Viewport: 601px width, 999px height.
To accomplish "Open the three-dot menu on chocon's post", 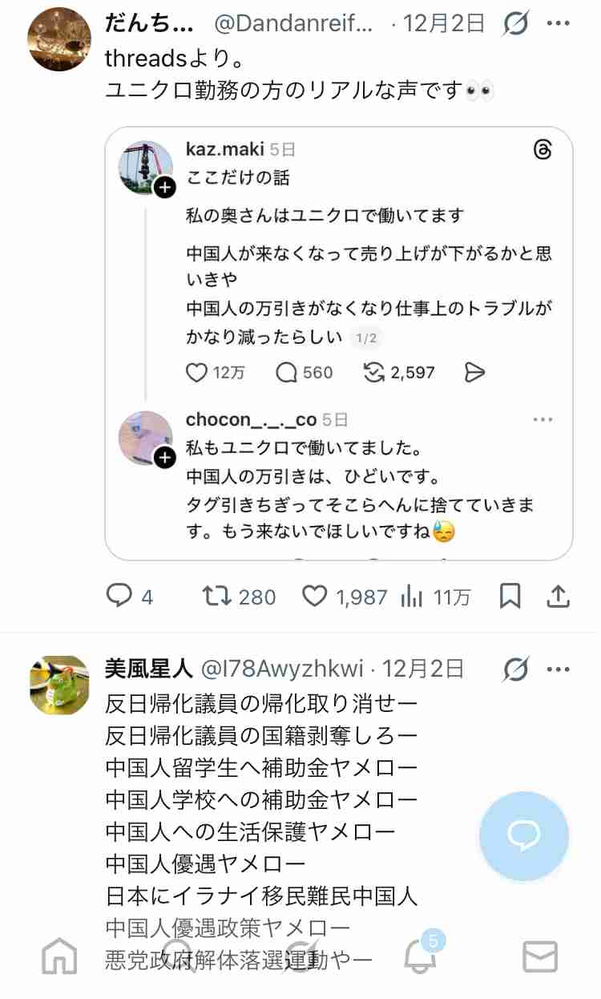I will coord(543,419).
